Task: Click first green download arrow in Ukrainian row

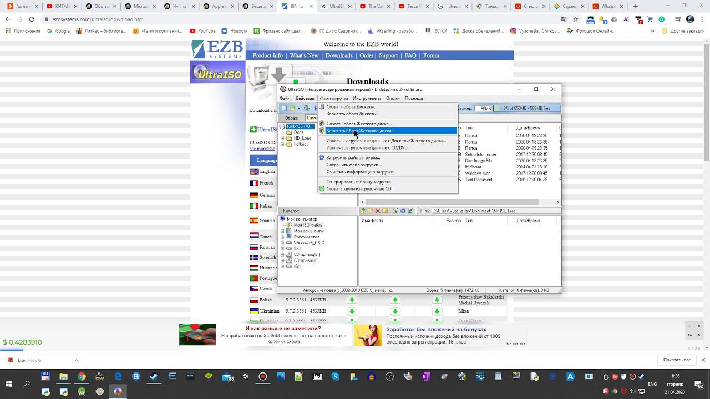Action: pyautogui.click(x=352, y=311)
